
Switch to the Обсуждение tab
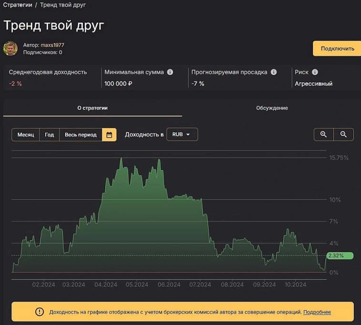(x=272, y=108)
